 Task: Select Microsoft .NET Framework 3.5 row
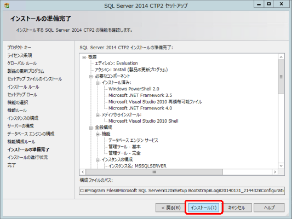[140, 95]
